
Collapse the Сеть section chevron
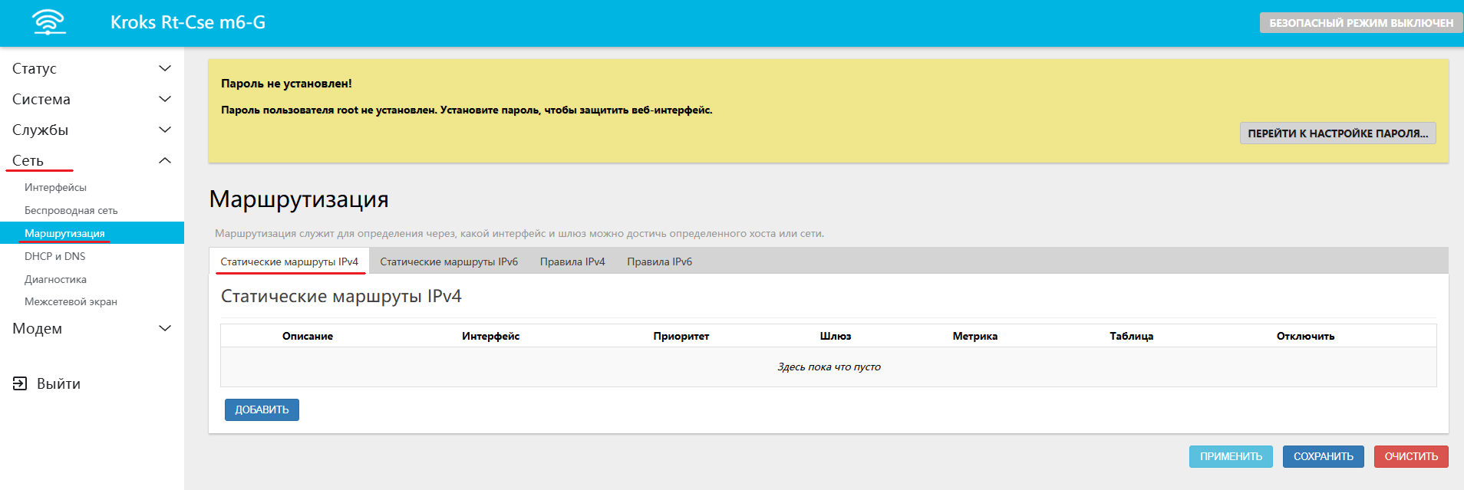coord(164,160)
